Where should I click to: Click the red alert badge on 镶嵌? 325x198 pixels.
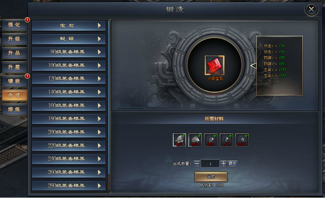27,76
